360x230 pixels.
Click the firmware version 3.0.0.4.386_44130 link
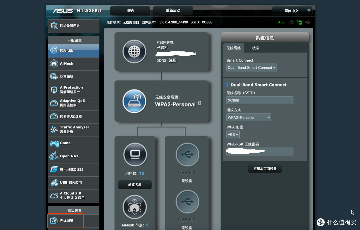click(x=174, y=22)
